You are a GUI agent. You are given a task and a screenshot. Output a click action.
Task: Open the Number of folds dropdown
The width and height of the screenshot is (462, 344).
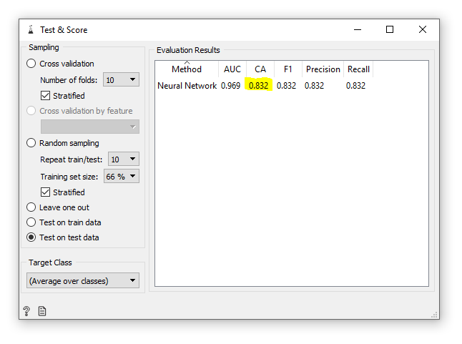pyautogui.click(x=121, y=80)
